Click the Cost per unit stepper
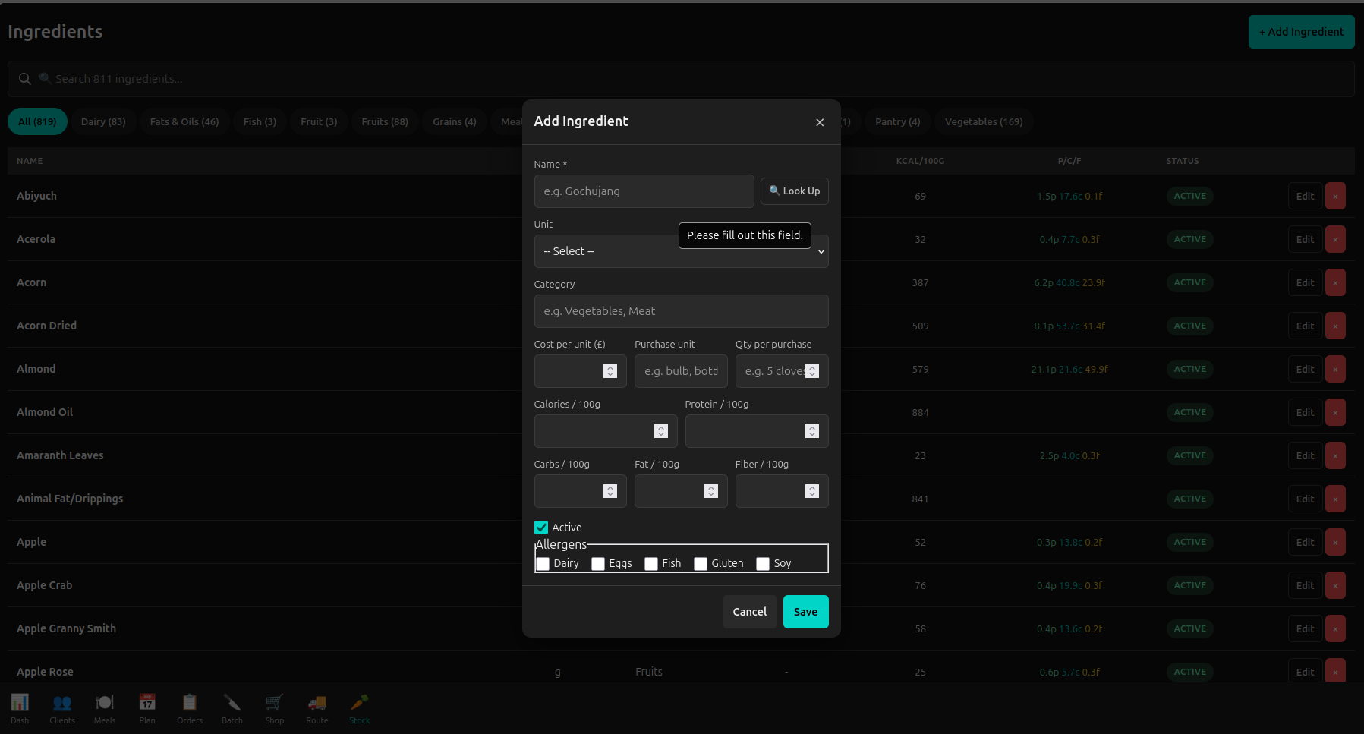Screen dimensions: 1364x734 coord(610,371)
